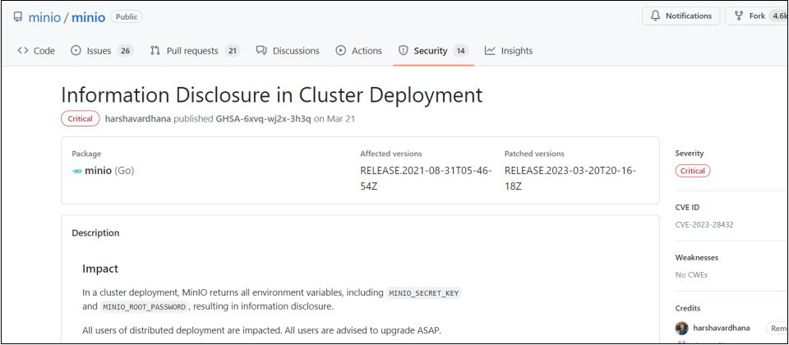Switch to the Actions tab

[359, 50]
